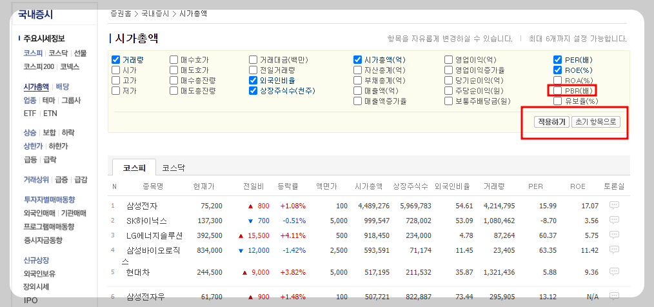Screen dimensions: 654x307
Task: Open discussion room icon for 삼성바이오로직스
Action: point(614,250)
